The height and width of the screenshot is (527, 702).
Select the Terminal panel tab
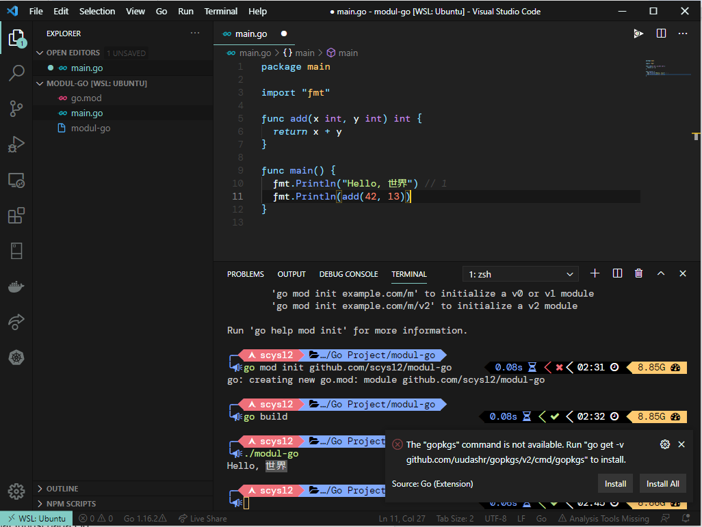pos(408,274)
